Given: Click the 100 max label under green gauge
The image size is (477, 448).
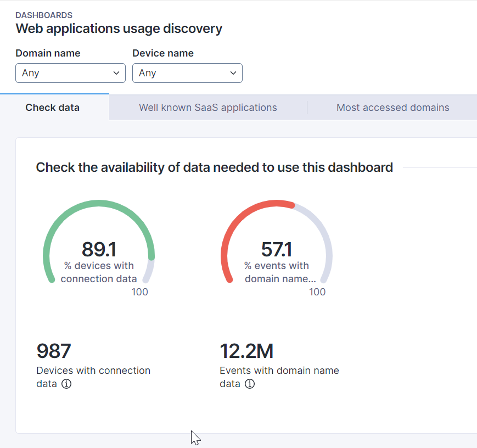Looking at the screenshot, I should [x=139, y=292].
